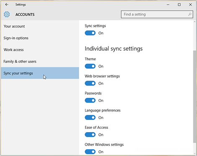
Task: Select Work access in sidebar
Action: pos(40,50)
